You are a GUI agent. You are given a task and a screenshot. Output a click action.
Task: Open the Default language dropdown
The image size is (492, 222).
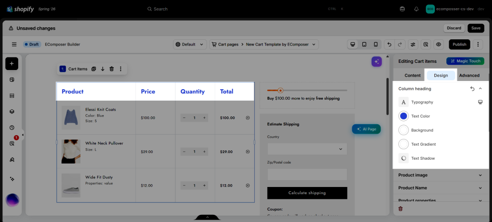click(x=190, y=45)
